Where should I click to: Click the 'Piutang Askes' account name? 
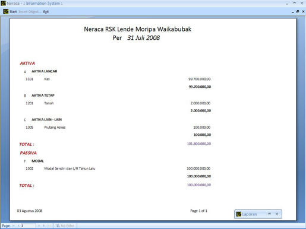pos(55,128)
